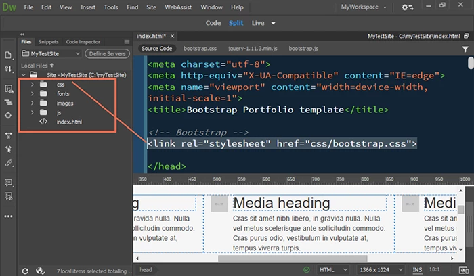The width and height of the screenshot is (474, 276).
Task: Click the restore document window icon
Action: tap(467, 36)
